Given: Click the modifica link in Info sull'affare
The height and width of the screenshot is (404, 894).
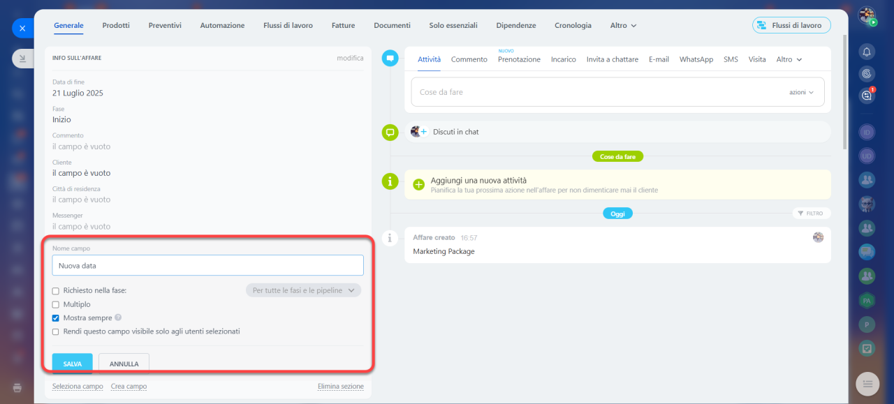Looking at the screenshot, I should [x=350, y=58].
